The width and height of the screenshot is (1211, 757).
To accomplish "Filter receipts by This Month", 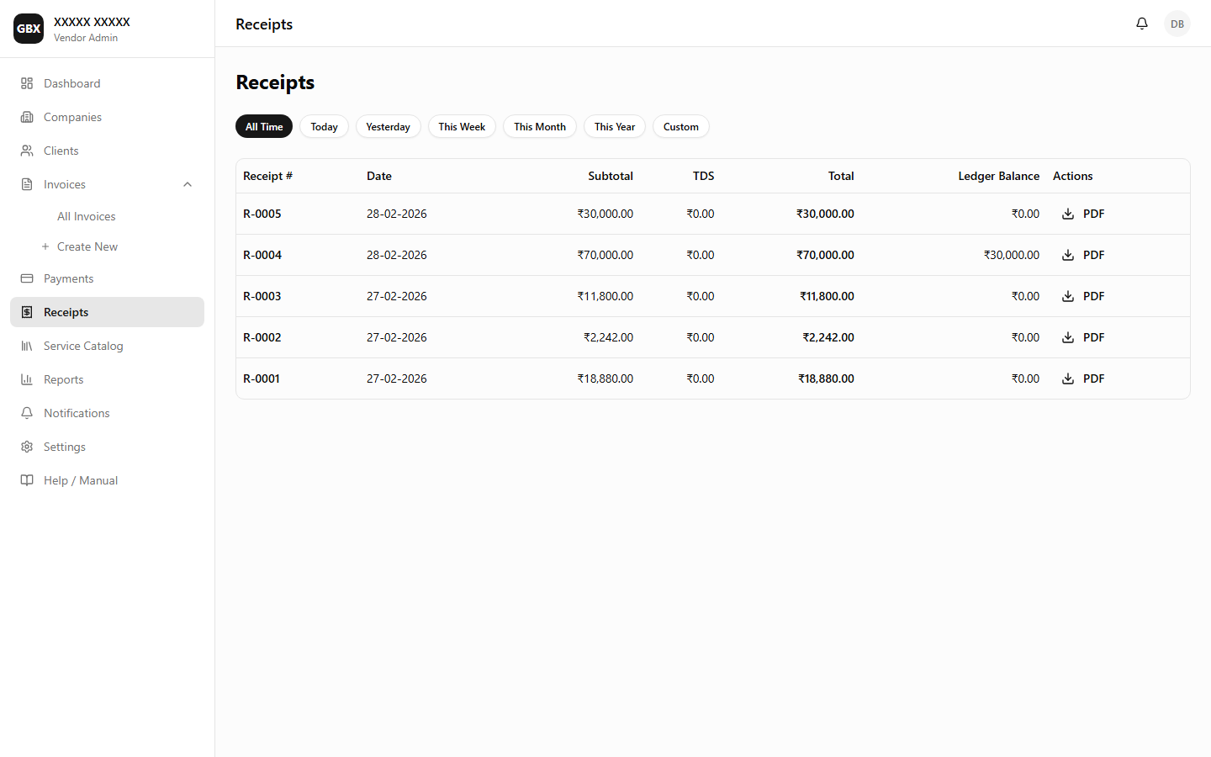I will point(540,126).
